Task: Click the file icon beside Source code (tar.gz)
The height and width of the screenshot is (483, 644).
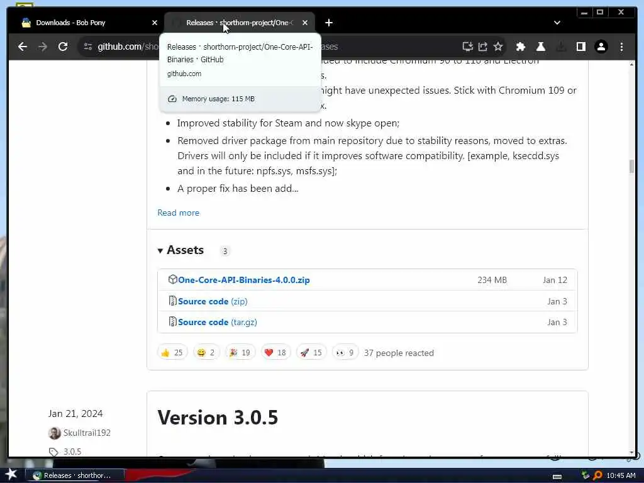Action: click(x=173, y=321)
